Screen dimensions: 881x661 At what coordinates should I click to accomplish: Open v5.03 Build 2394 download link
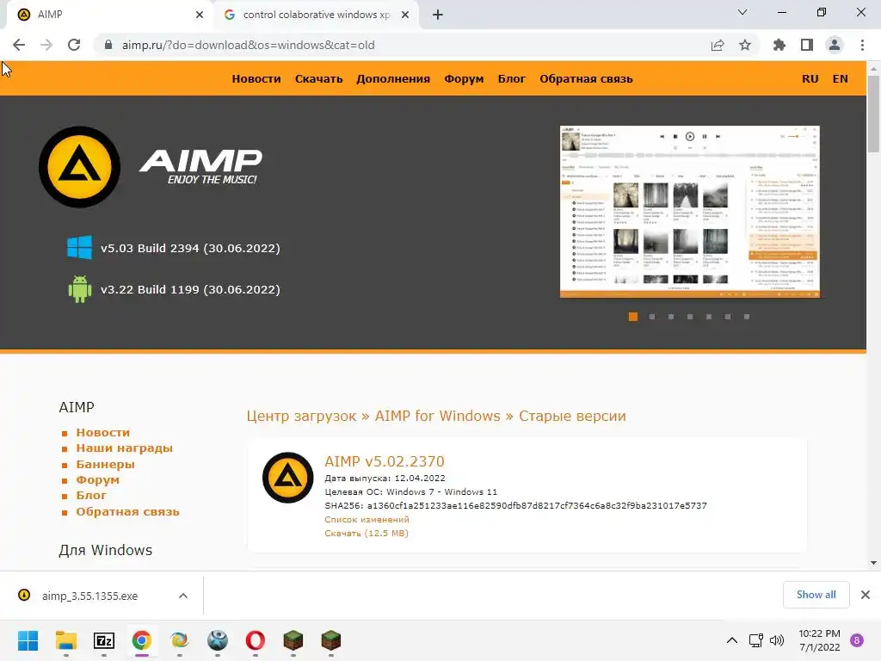point(190,248)
